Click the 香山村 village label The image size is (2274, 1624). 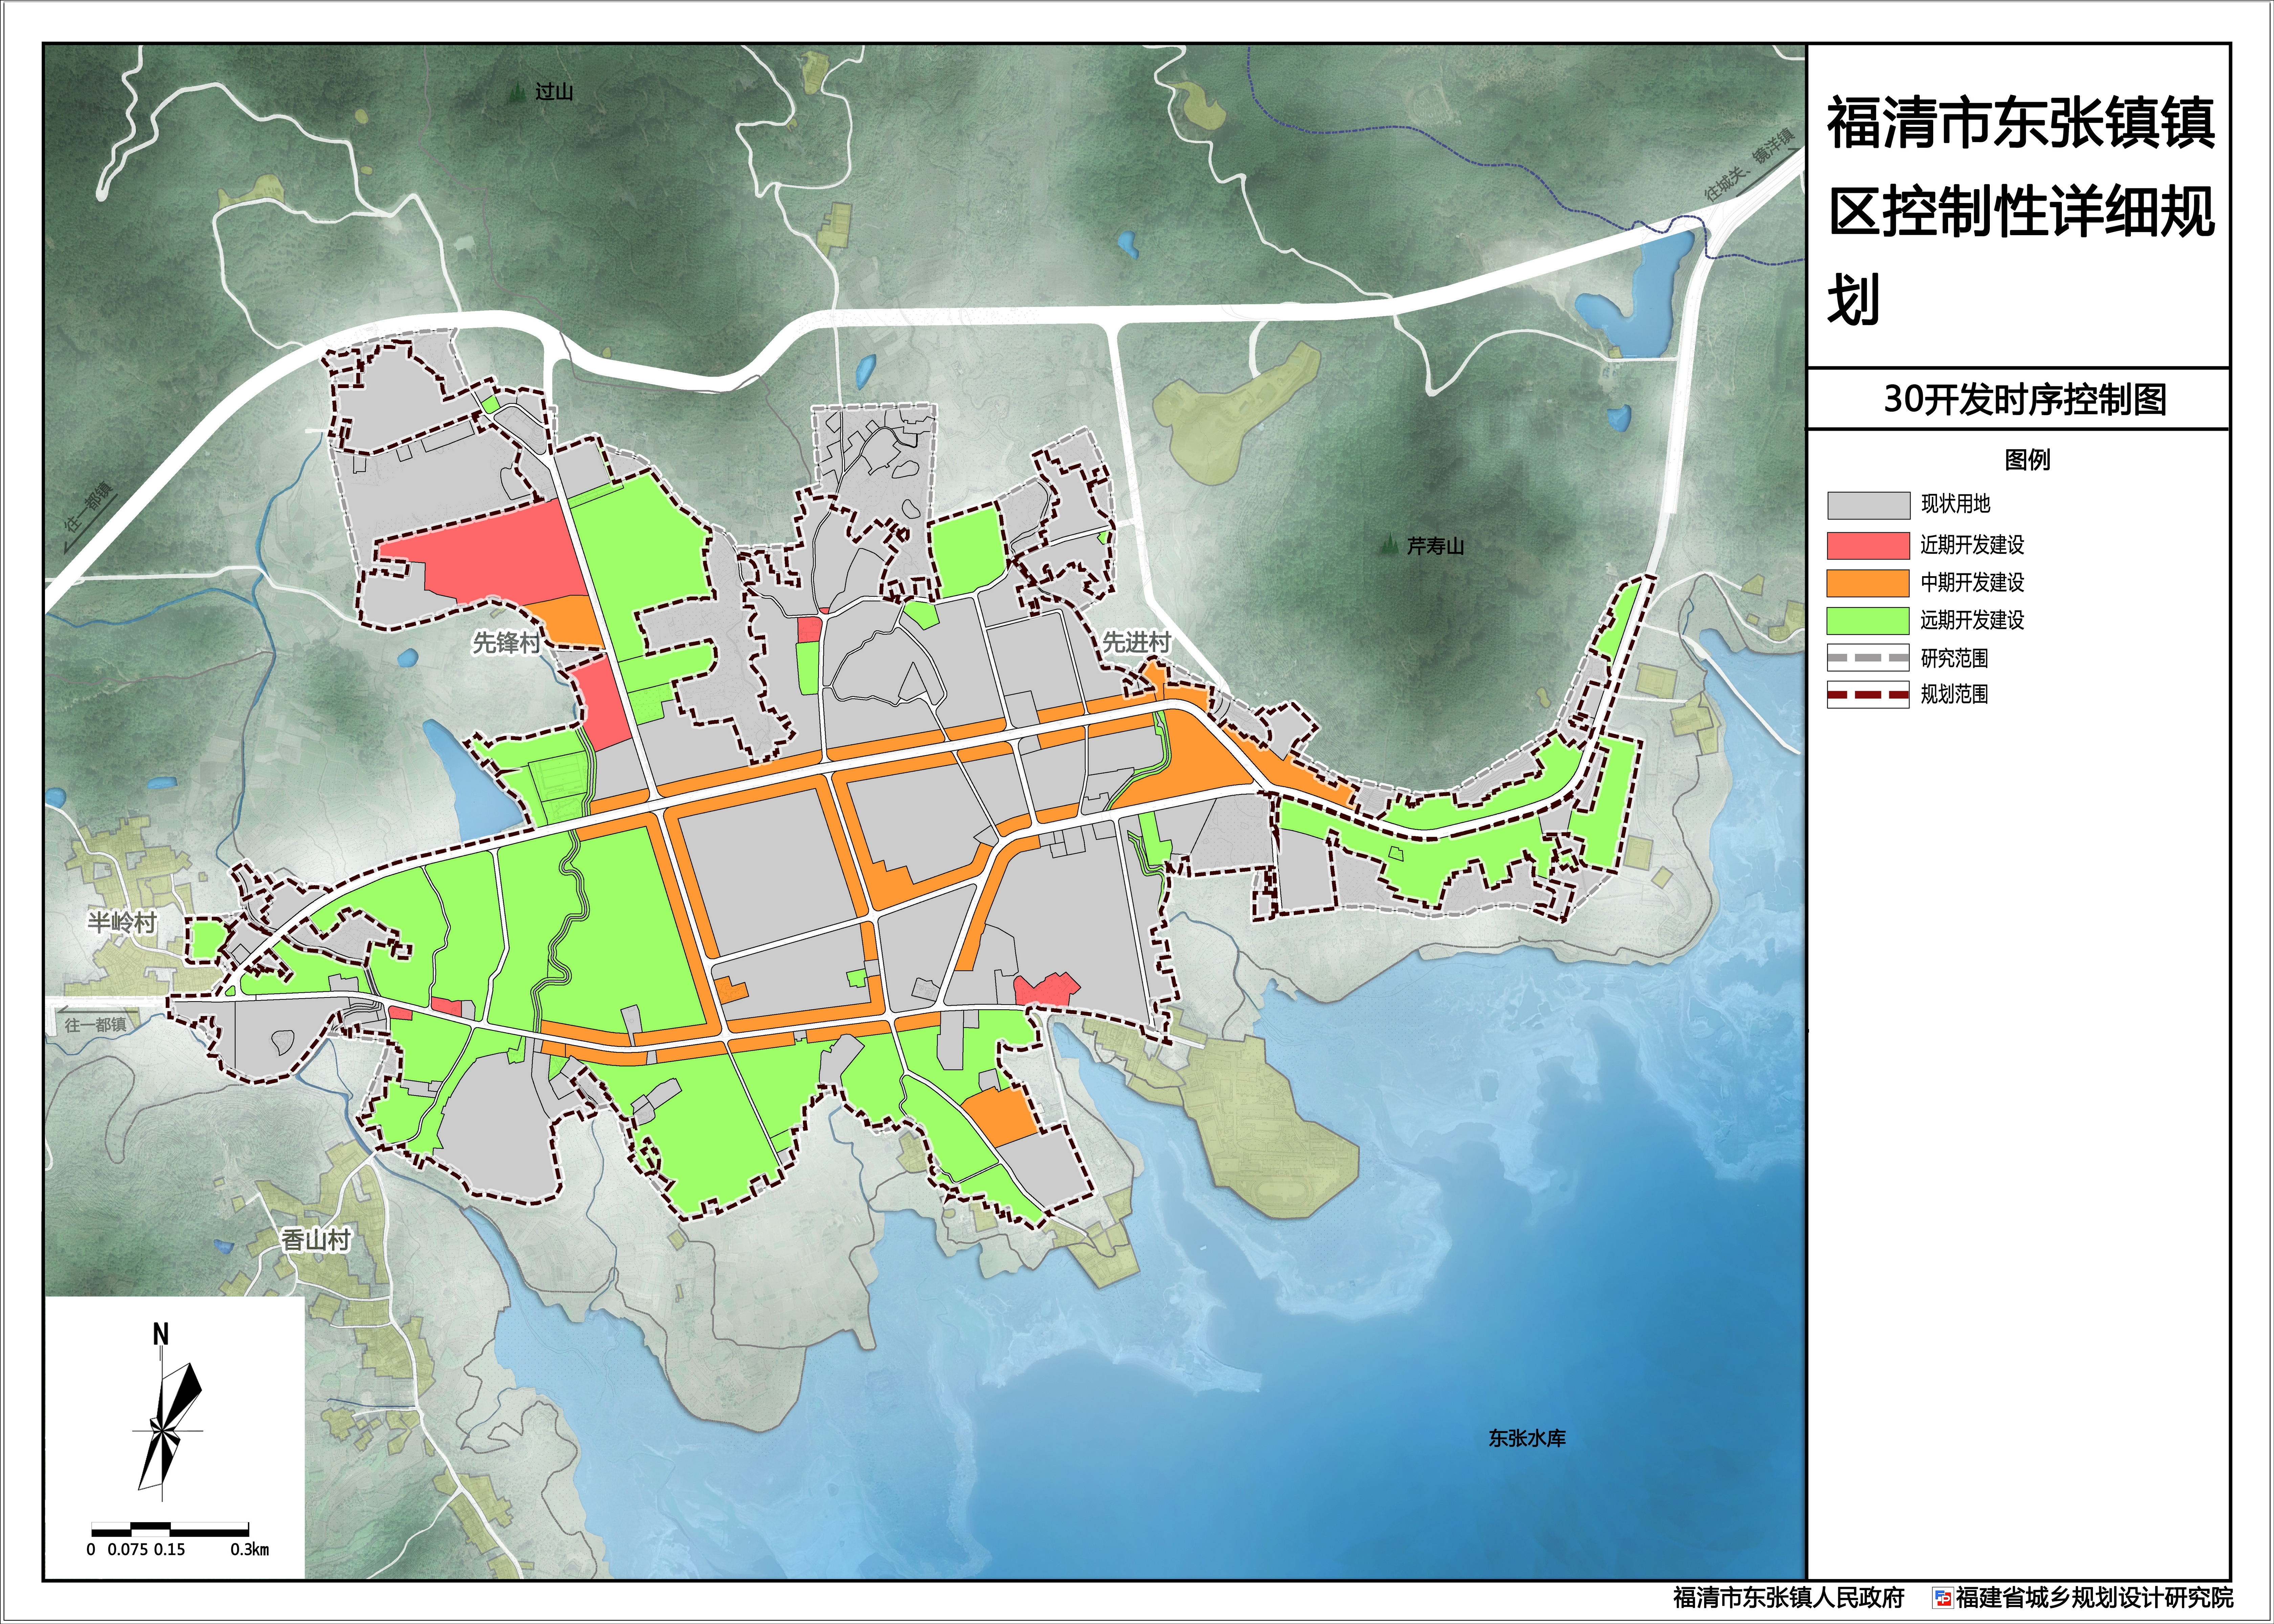tap(316, 1240)
